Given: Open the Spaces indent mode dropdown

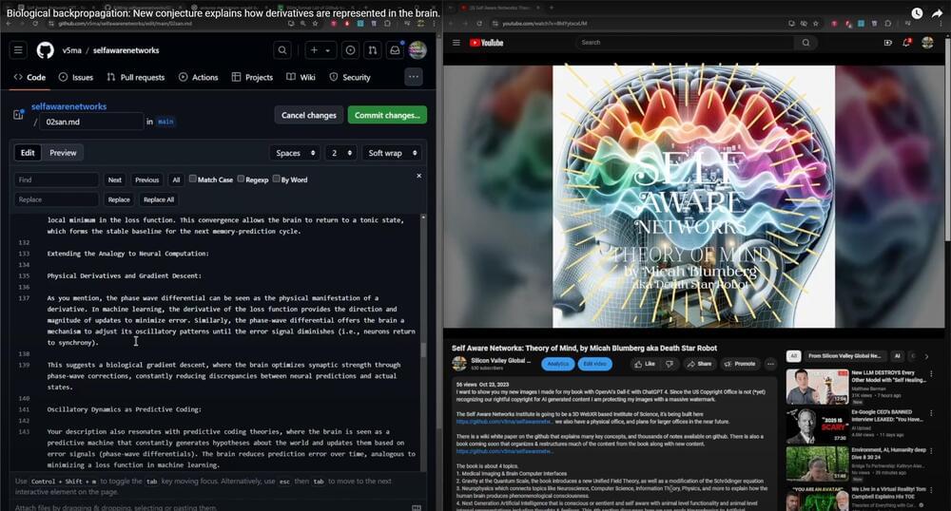Looking at the screenshot, I should tap(294, 153).
